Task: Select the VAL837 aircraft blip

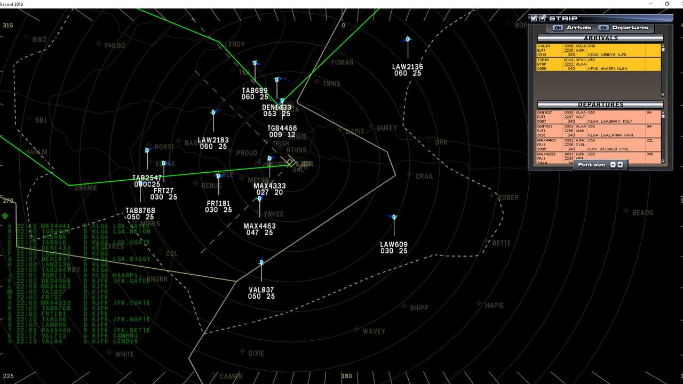Action: point(261,262)
